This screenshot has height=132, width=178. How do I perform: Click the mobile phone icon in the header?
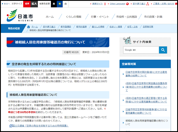coord(105,4)
